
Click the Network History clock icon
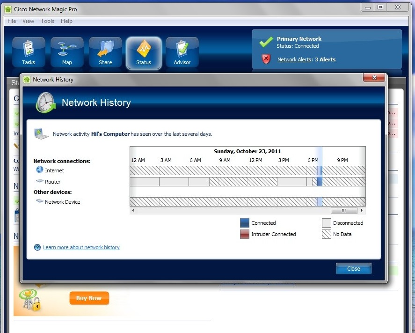(x=45, y=103)
